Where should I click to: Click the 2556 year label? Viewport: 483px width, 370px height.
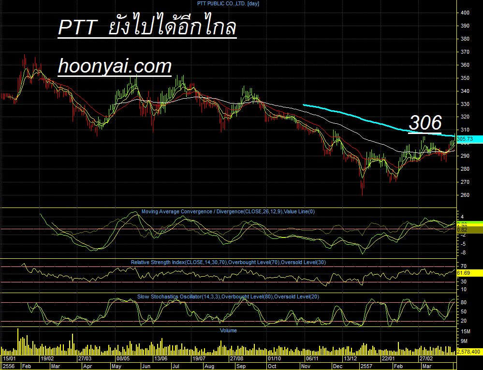tap(9, 366)
